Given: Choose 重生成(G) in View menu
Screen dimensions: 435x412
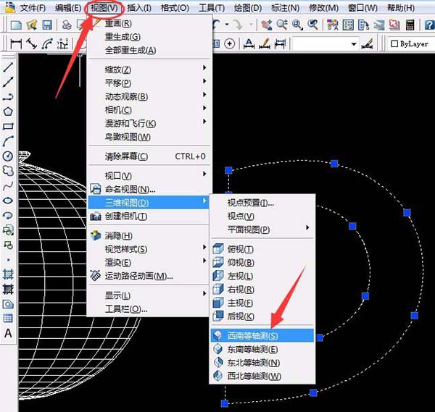Looking at the screenshot, I should pyautogui.click(x=149, y=37).
